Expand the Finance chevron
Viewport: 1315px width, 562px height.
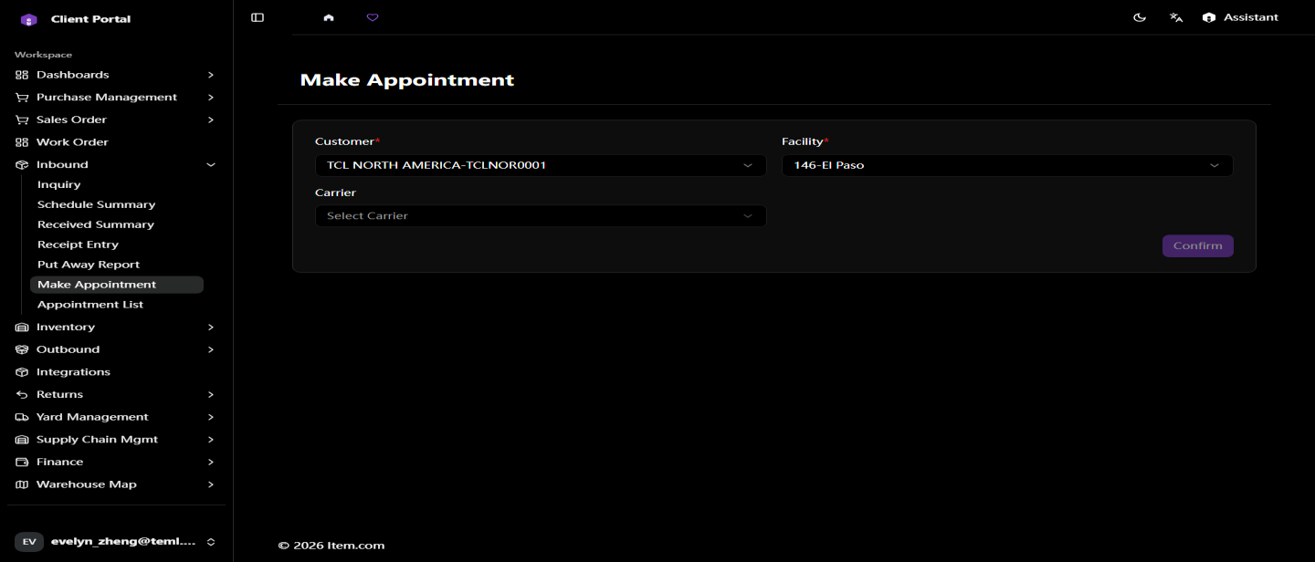pos(211,462)
